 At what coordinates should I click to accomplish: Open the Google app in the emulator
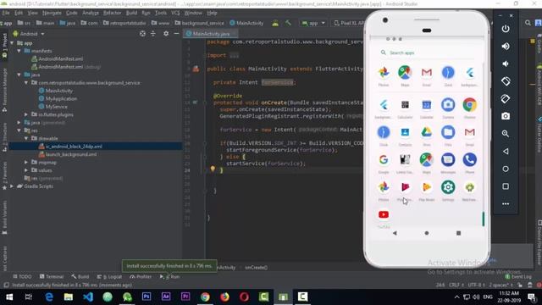(x=384, y=160)
